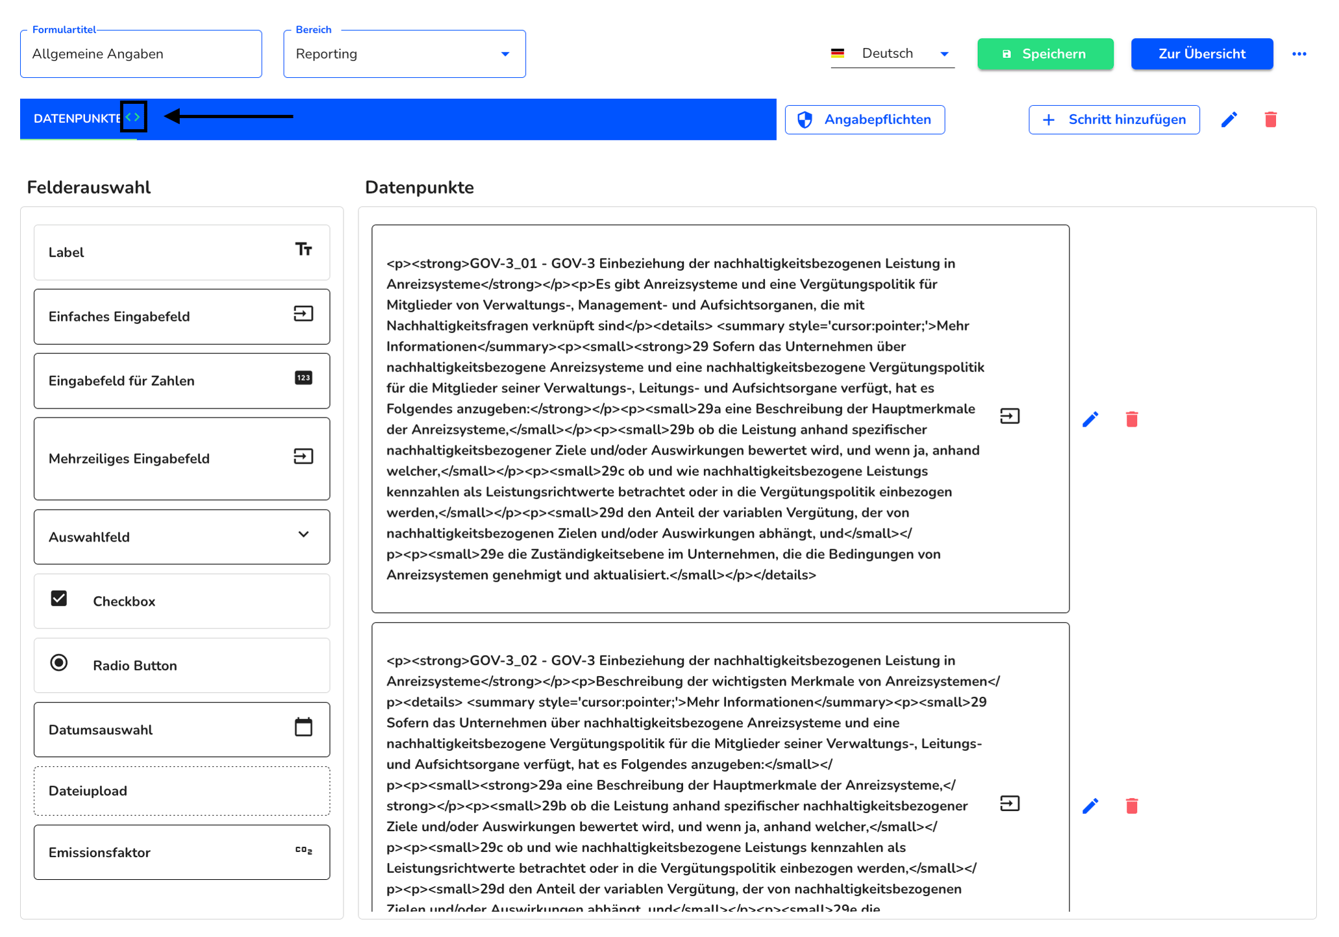Viewport: 1339px width, 937px height.
Task: Click the text icon in the Label field
Action: pyautogui.click(x=303, y=249)
